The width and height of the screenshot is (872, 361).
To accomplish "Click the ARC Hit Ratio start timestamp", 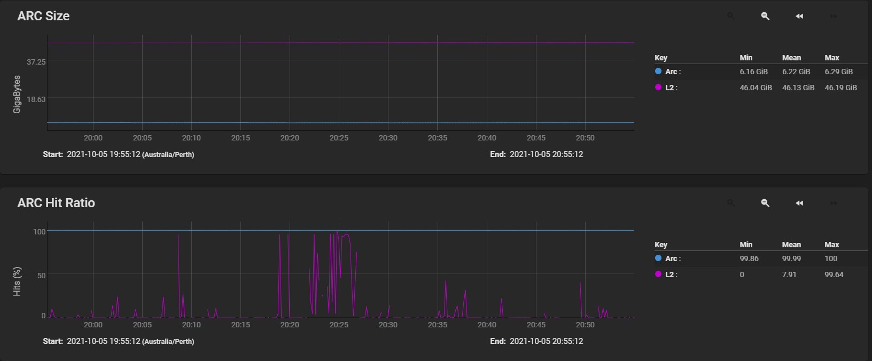I will [103, 341].
